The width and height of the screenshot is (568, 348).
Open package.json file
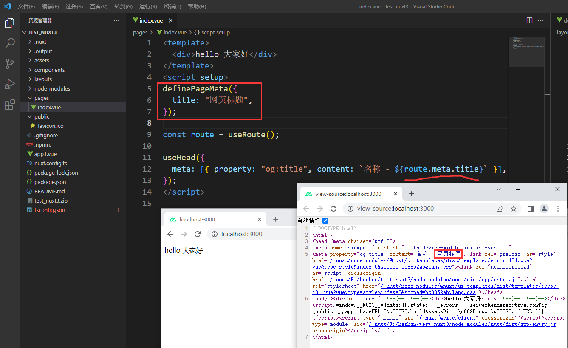tap(50, 182)
